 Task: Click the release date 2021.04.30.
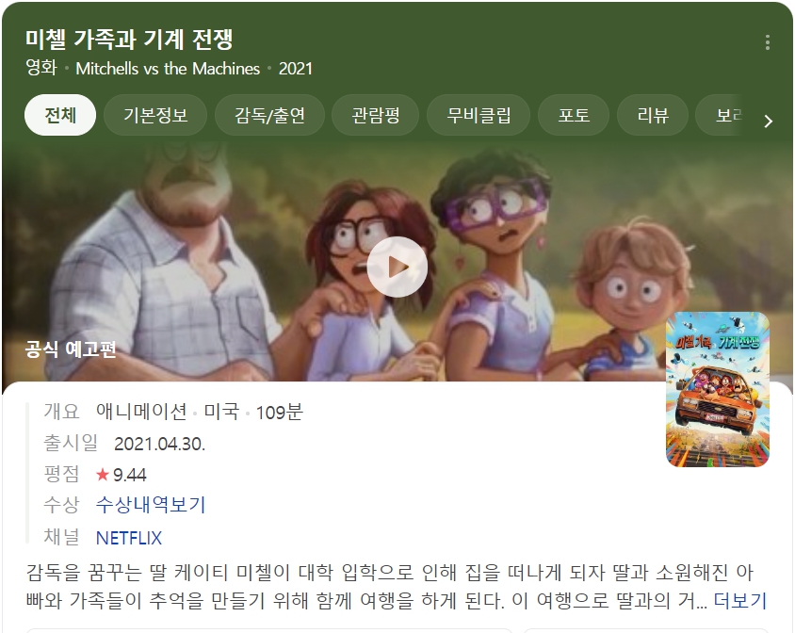coord(160,444)
